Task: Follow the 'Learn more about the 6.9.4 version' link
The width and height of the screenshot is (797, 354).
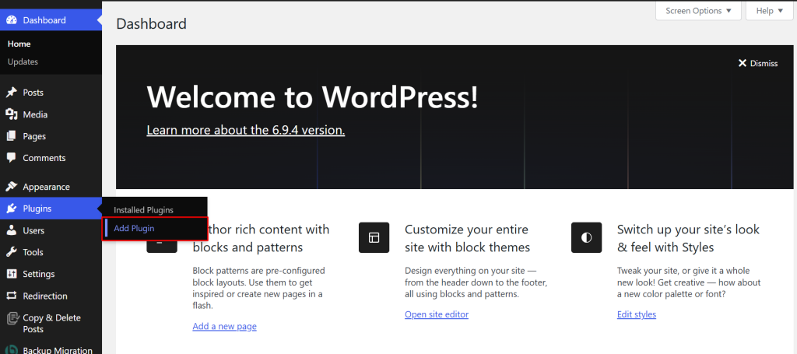Action: click(246, 131)
